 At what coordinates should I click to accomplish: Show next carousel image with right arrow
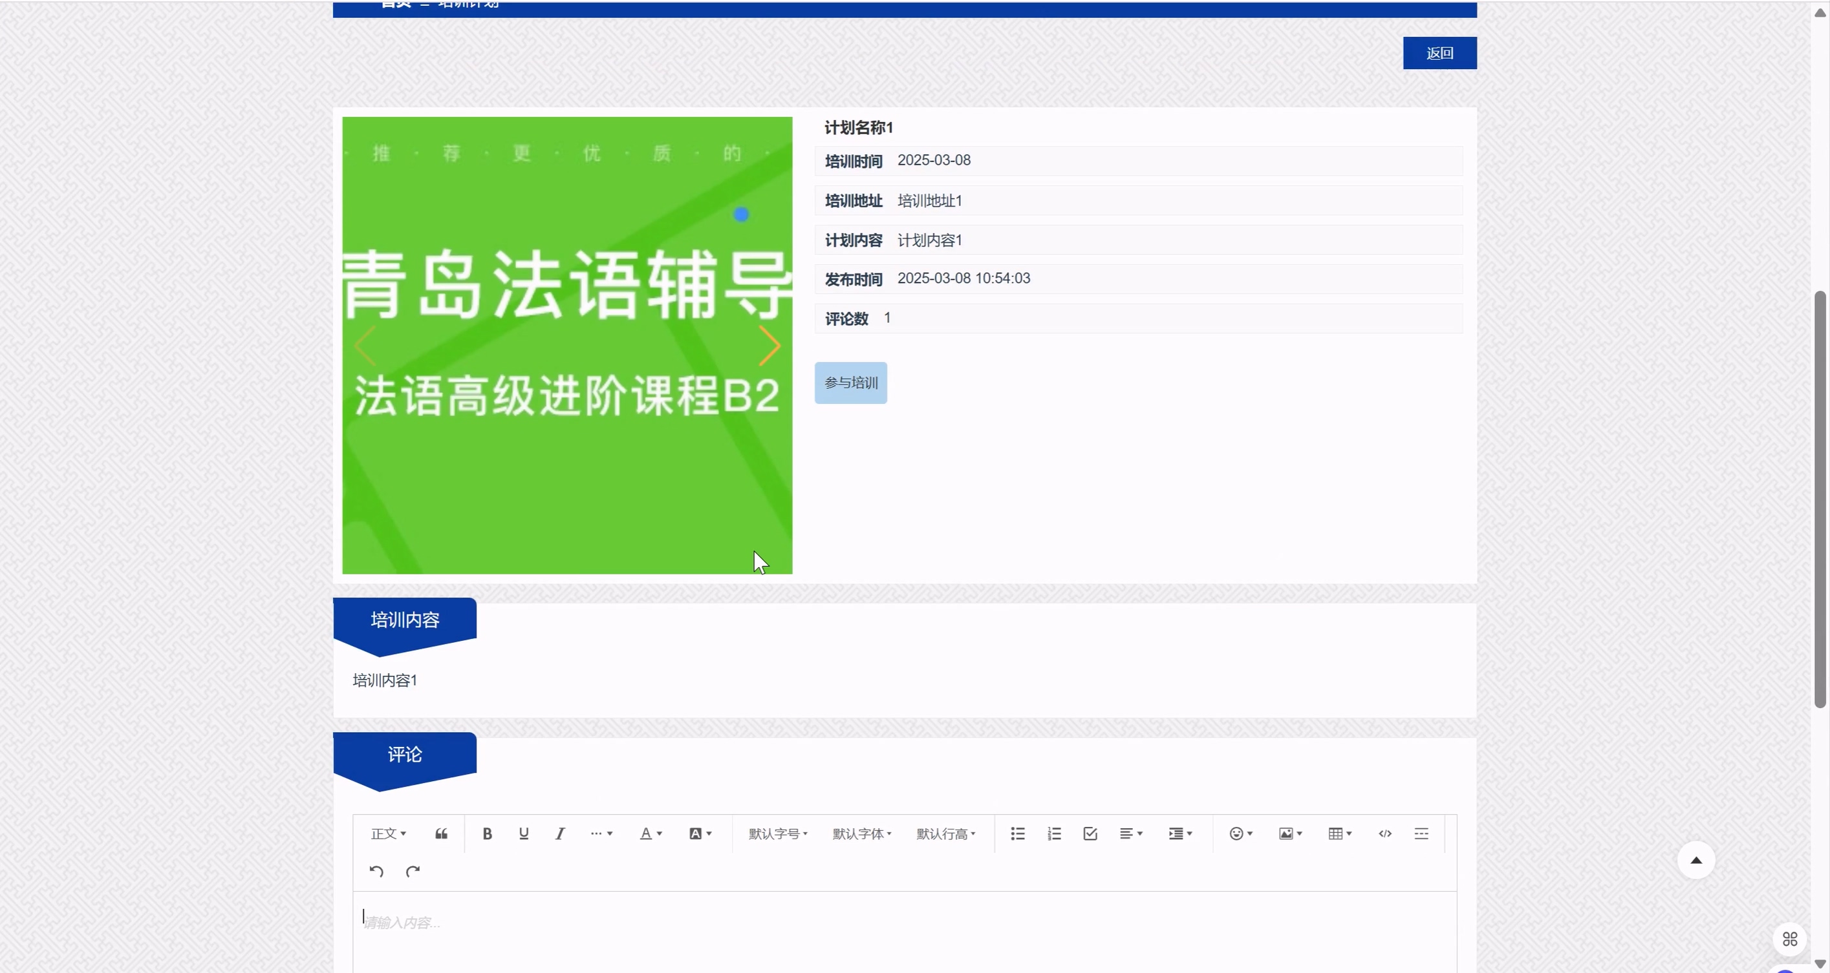[x=769, y=346]
